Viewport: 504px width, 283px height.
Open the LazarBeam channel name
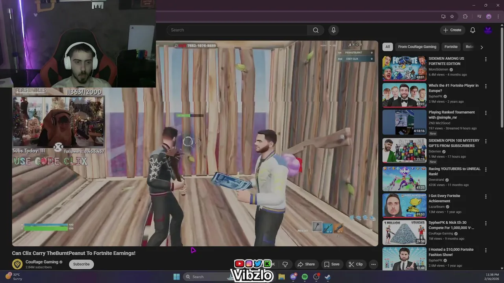tap(437, 207)
